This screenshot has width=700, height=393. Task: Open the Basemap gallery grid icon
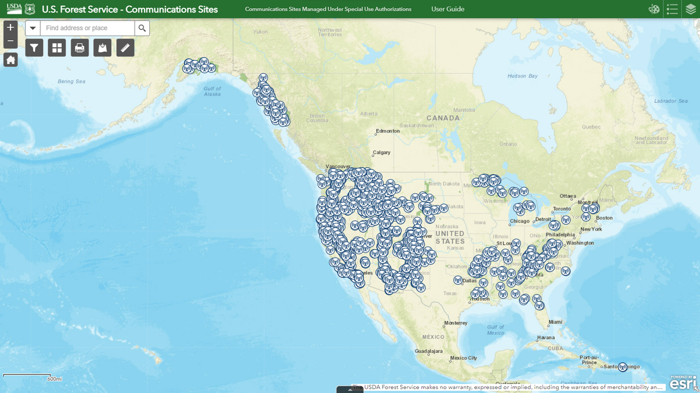tap(57, 47)
